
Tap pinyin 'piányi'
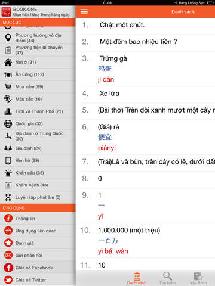[107, 148]
